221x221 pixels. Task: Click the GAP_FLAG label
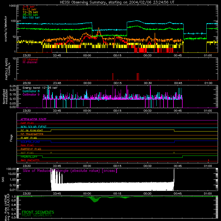[27, 123]
